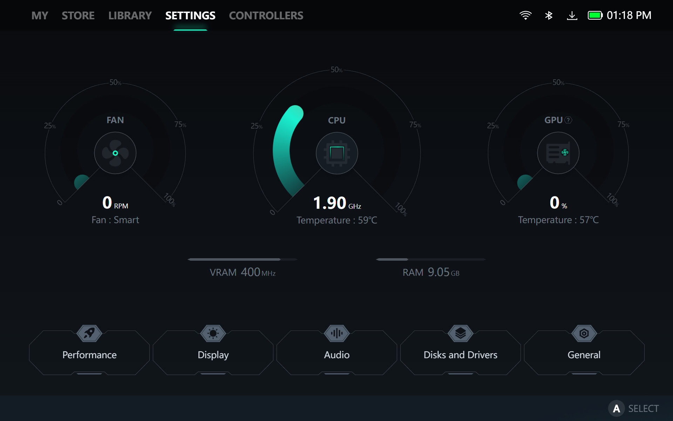The width and height of the screenshot is (673, 421).
Task: Switch to the CONTROLLERS tab
Action: coord(266,15)
